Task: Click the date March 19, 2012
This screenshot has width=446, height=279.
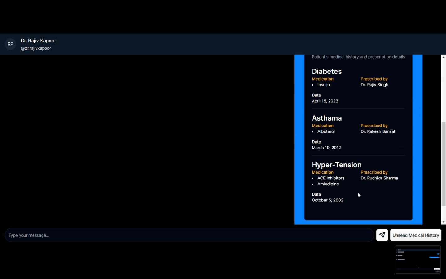Action: 326,148
